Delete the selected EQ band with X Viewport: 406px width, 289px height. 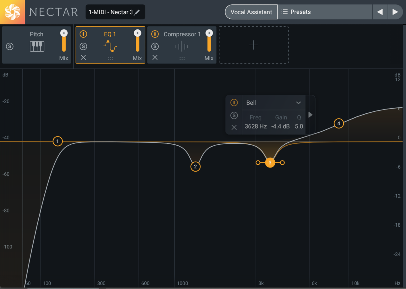[x=234, y=127]
